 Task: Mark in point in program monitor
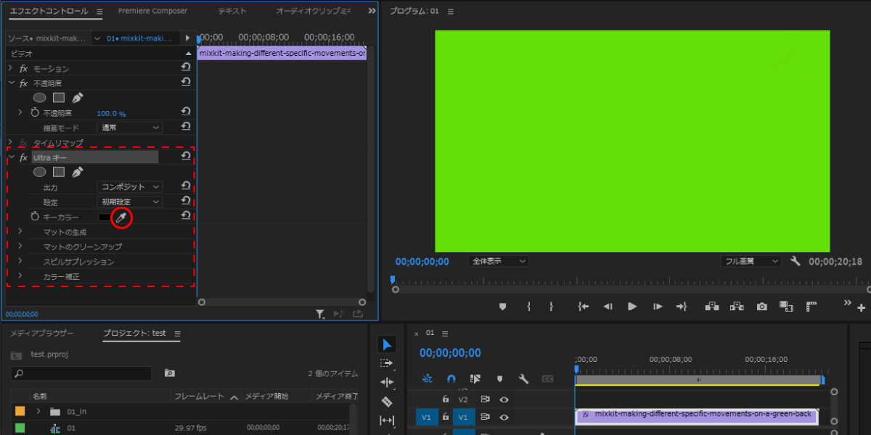click(x=529, y=307)
